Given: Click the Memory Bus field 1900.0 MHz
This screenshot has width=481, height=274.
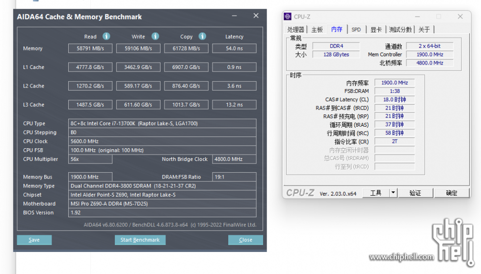Looking at the screenshot, I should click(x=90, y=177).
